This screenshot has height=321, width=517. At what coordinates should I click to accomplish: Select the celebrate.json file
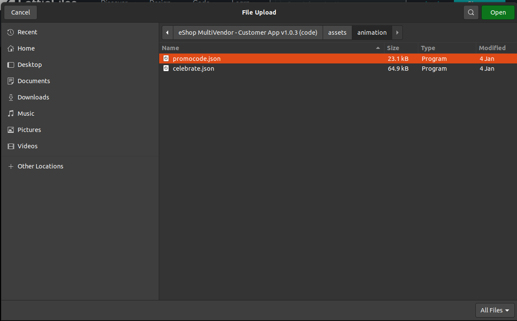click(193, 69)
